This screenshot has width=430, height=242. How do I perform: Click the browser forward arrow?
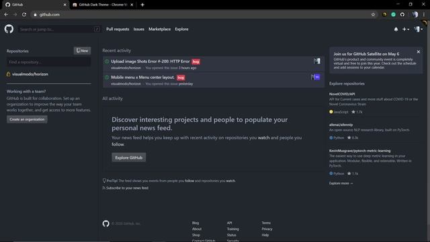click(x=15, y=15)
